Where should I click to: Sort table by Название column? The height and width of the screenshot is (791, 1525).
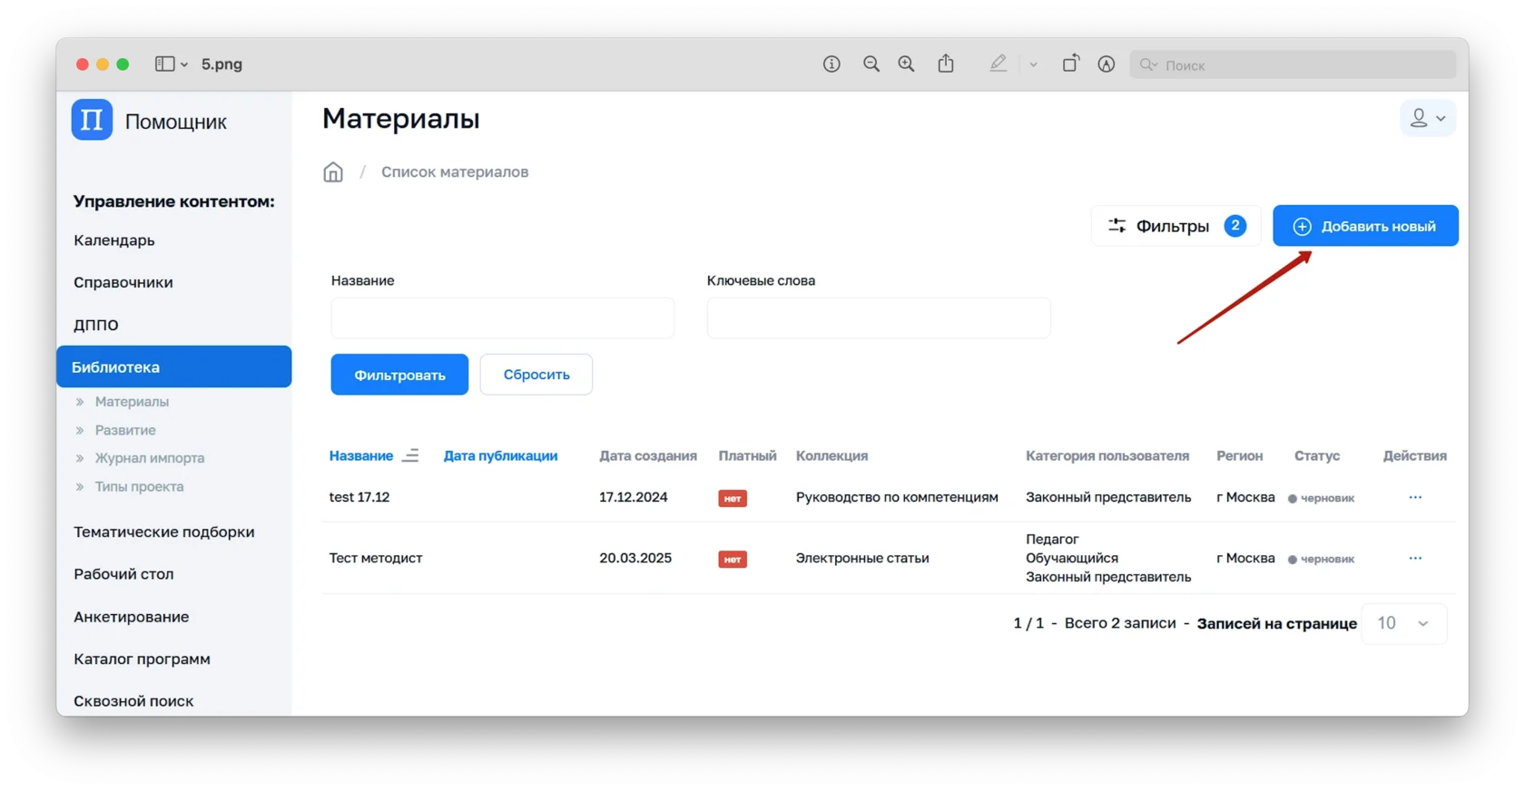click(x=361, y=456)
